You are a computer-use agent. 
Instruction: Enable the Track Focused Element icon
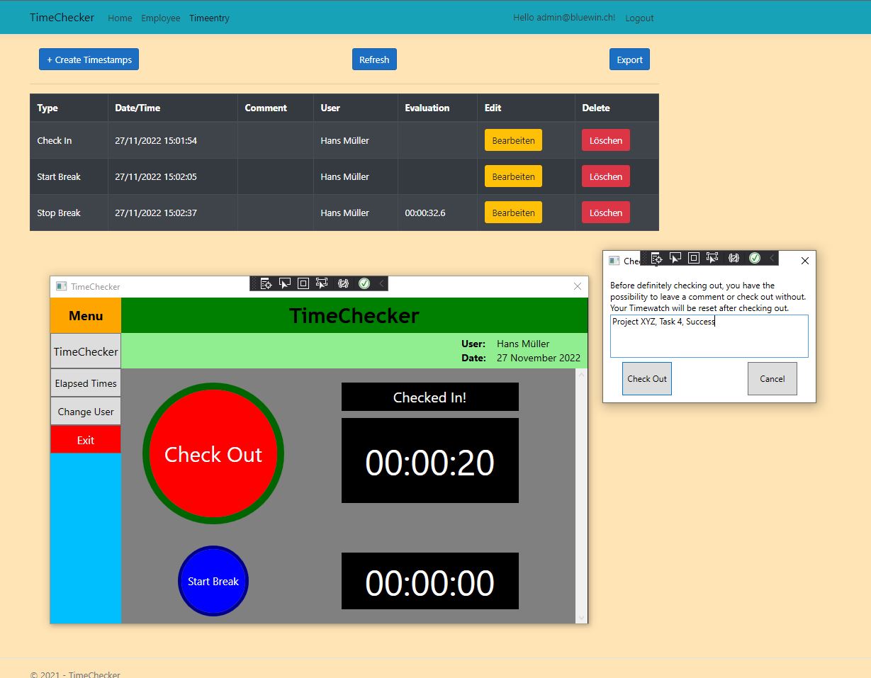pos(321,283)
